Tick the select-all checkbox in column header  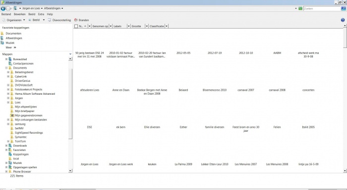point(76,26)
